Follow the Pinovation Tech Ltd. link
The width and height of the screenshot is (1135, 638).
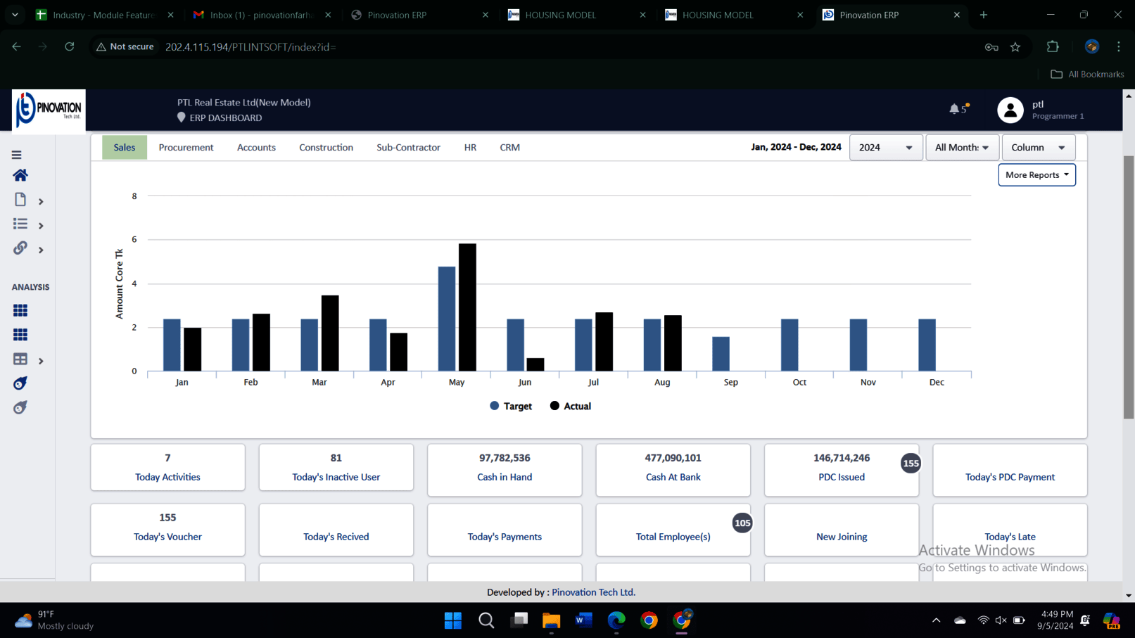point(593,592)
